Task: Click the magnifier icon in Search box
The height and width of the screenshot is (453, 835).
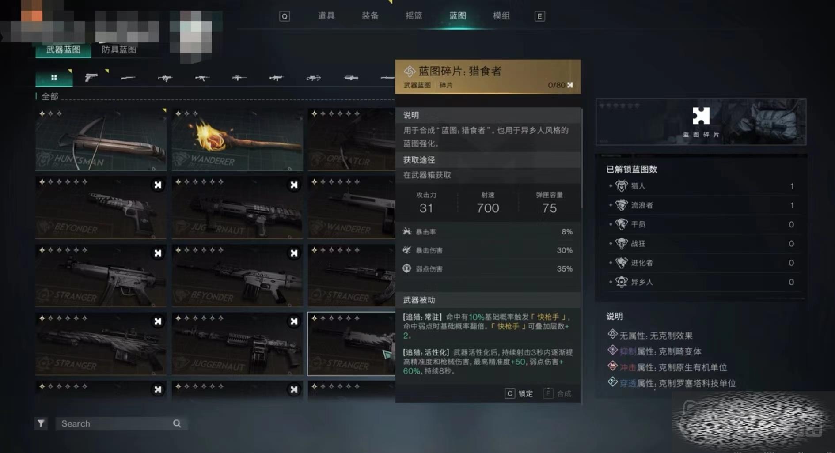Action: point(177,423)
